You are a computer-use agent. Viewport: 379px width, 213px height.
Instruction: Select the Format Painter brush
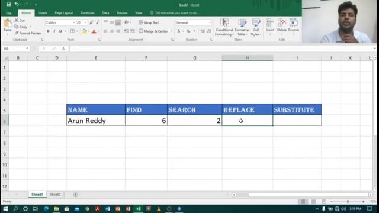(x=28, y=33)
